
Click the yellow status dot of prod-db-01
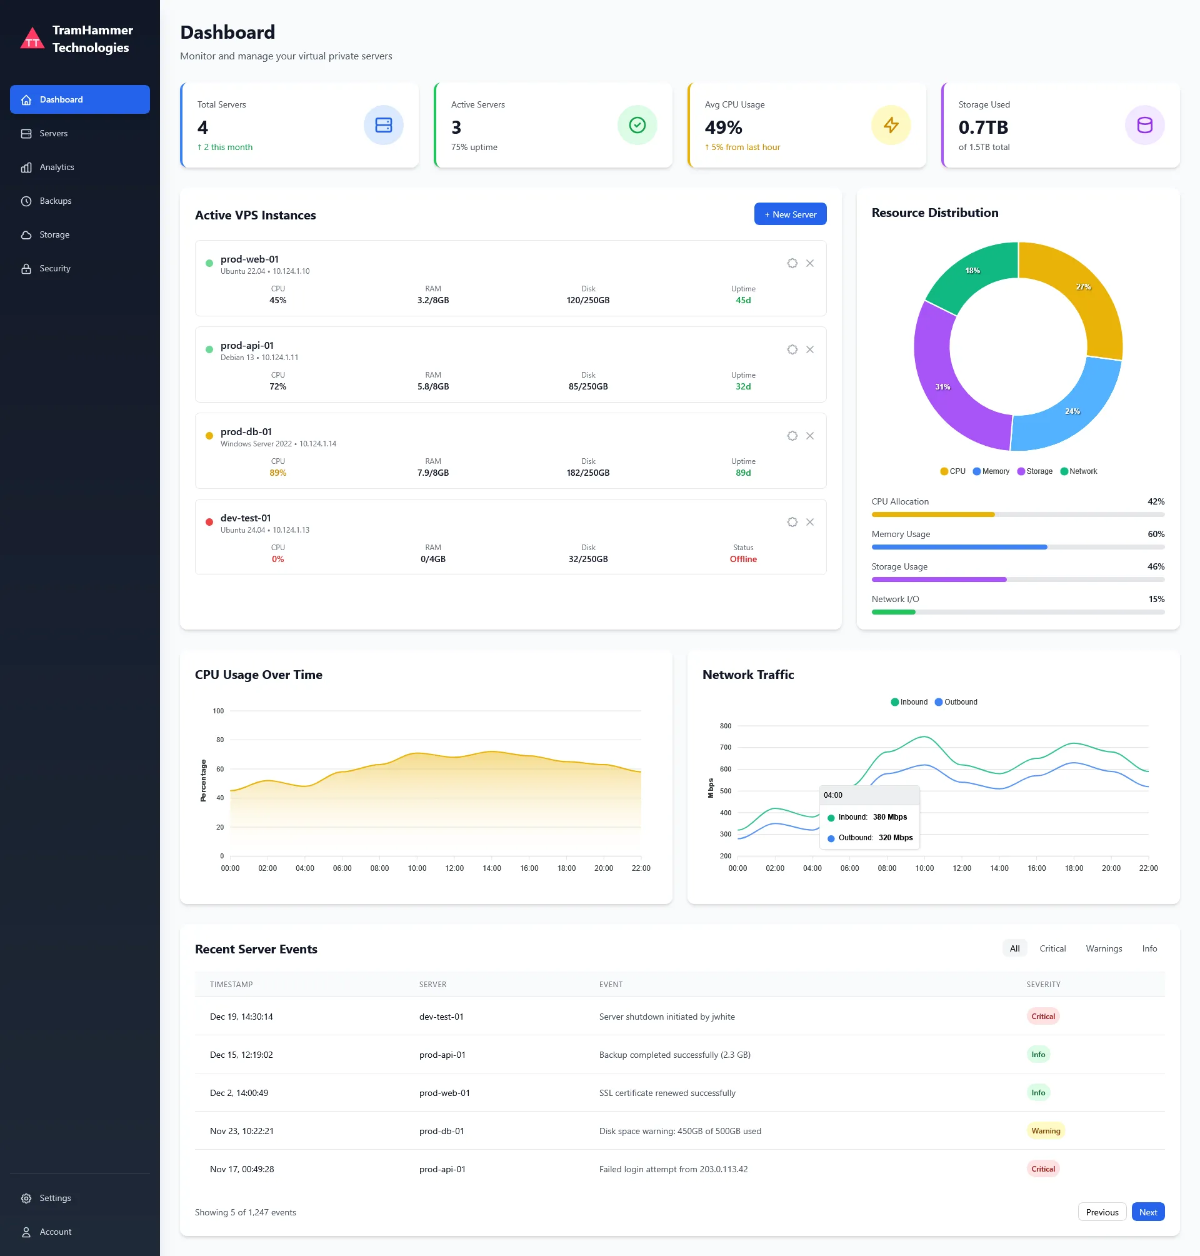coord(209,436)
